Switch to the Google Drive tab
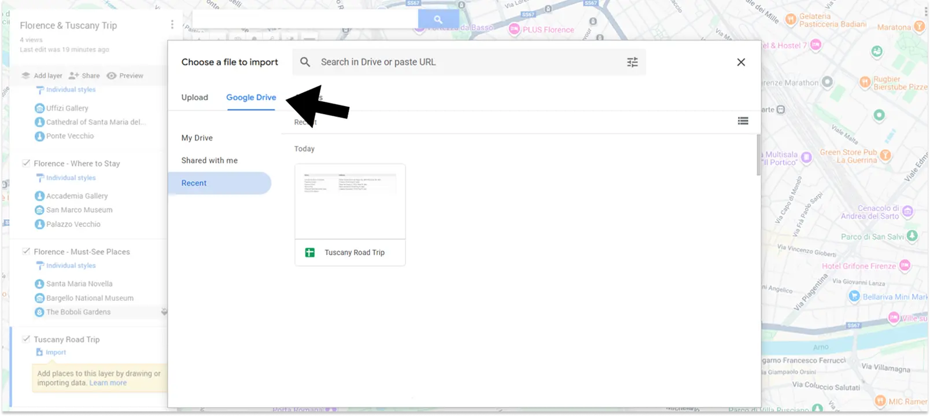The width and height of the screenshot is (930, 416). click(x=251, y=97)
